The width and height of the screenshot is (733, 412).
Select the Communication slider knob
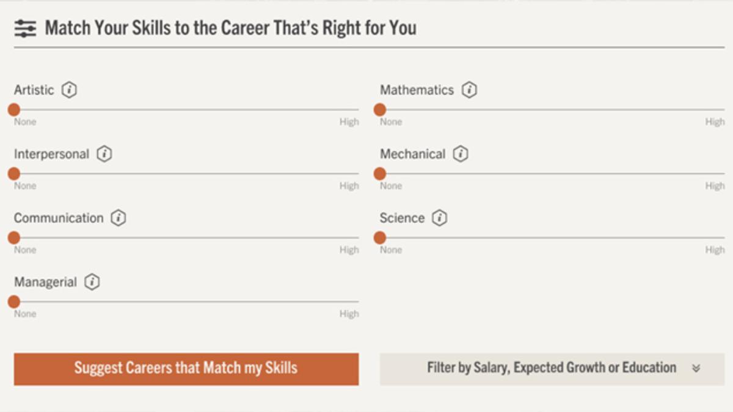(14, 238)
